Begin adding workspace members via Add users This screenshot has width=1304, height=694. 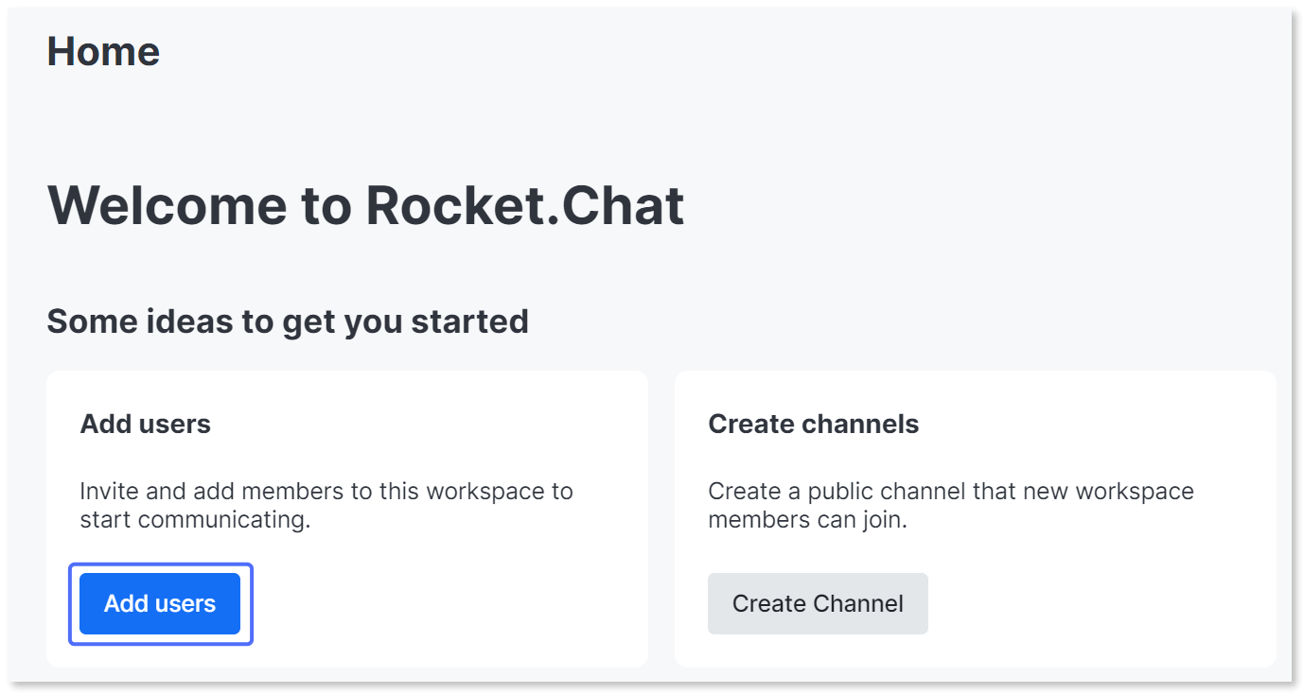pos(159,603)
